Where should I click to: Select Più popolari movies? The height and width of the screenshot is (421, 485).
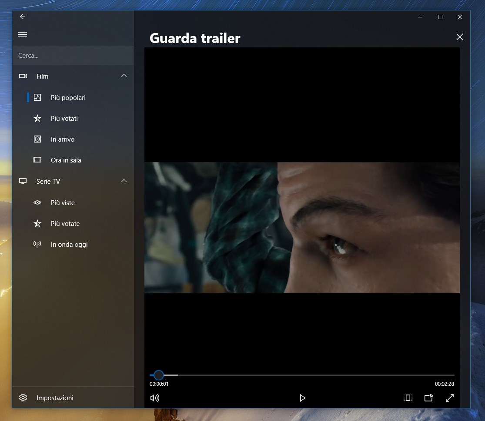point(68,98)
